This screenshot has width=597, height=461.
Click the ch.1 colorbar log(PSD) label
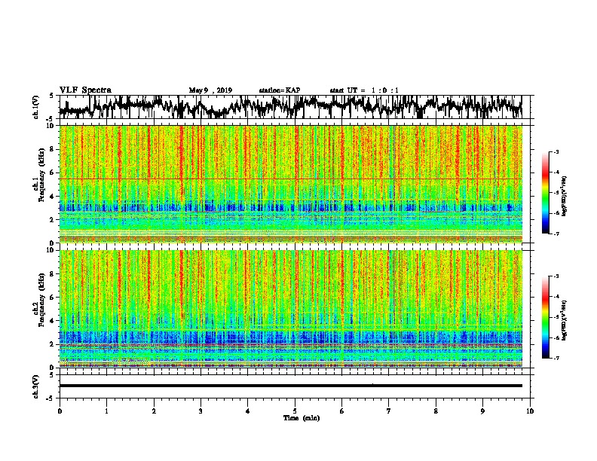564,197
